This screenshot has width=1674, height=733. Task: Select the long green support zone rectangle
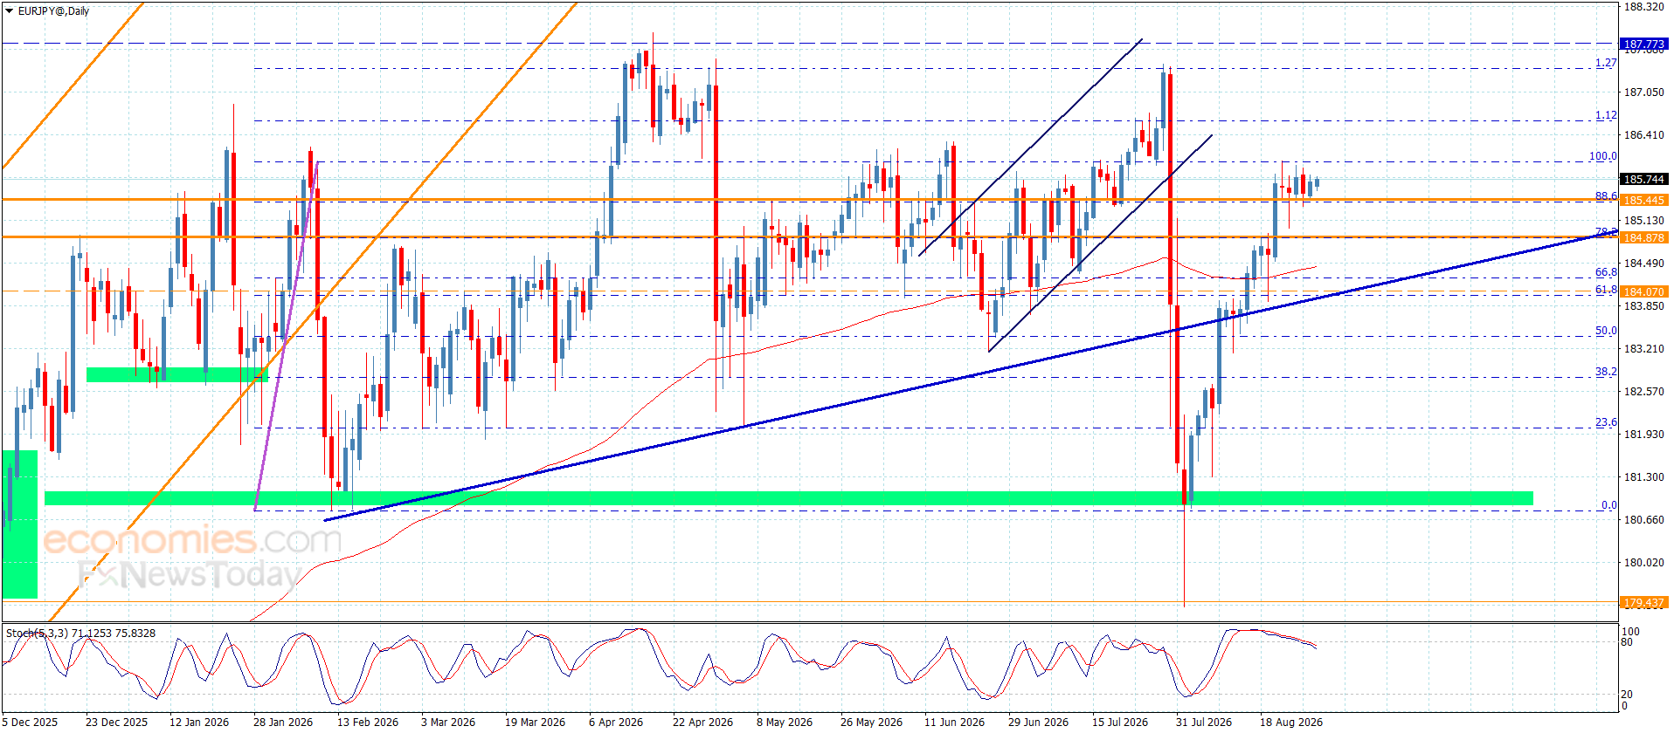coord(789,498)
